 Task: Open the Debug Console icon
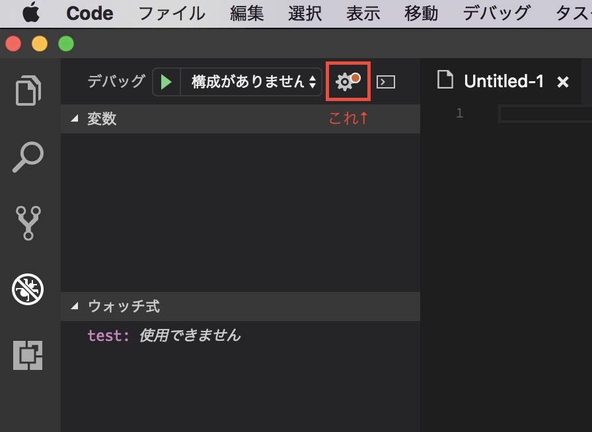386,82
